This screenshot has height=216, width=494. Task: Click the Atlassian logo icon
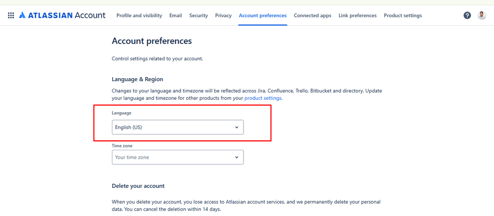22,15
